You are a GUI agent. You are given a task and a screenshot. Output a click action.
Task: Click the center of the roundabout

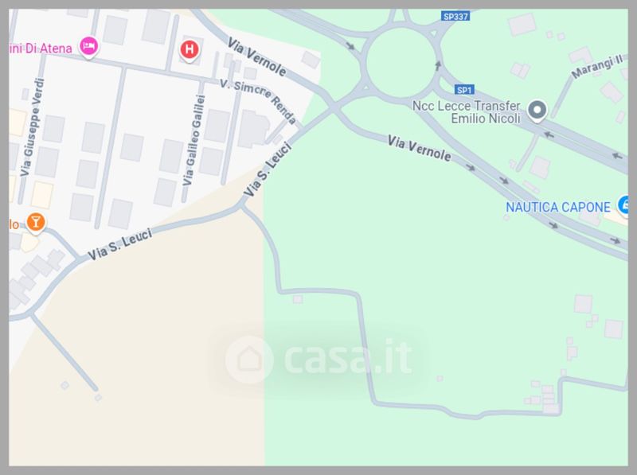[401, 63]
